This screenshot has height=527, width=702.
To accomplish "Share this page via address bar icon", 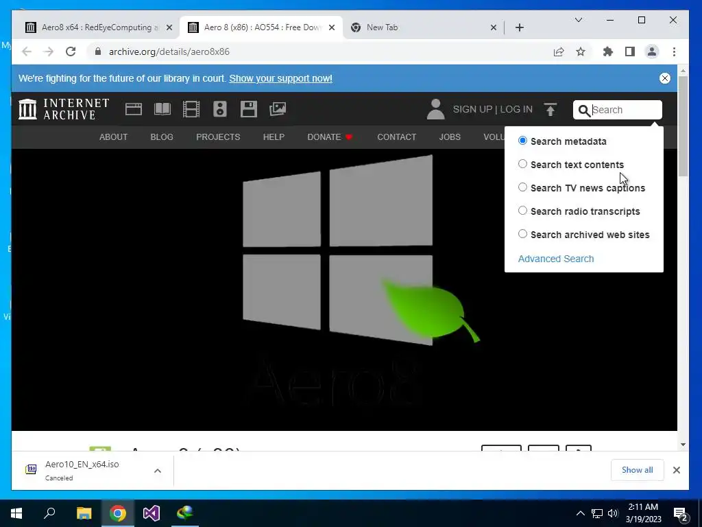I will 559,52.
